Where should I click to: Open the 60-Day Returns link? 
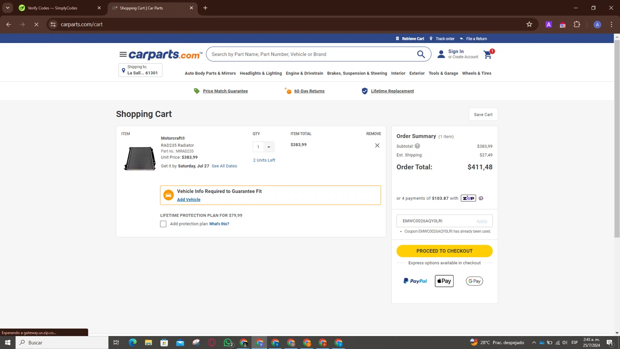click(309, 91)
